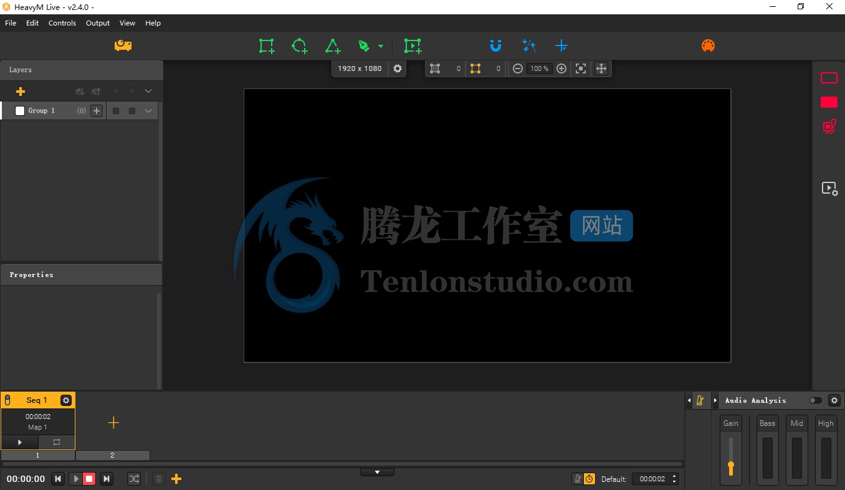Viewport: 845px width, 490px height.
Task: Stop playback with red stop button
Action: [89, 479]
